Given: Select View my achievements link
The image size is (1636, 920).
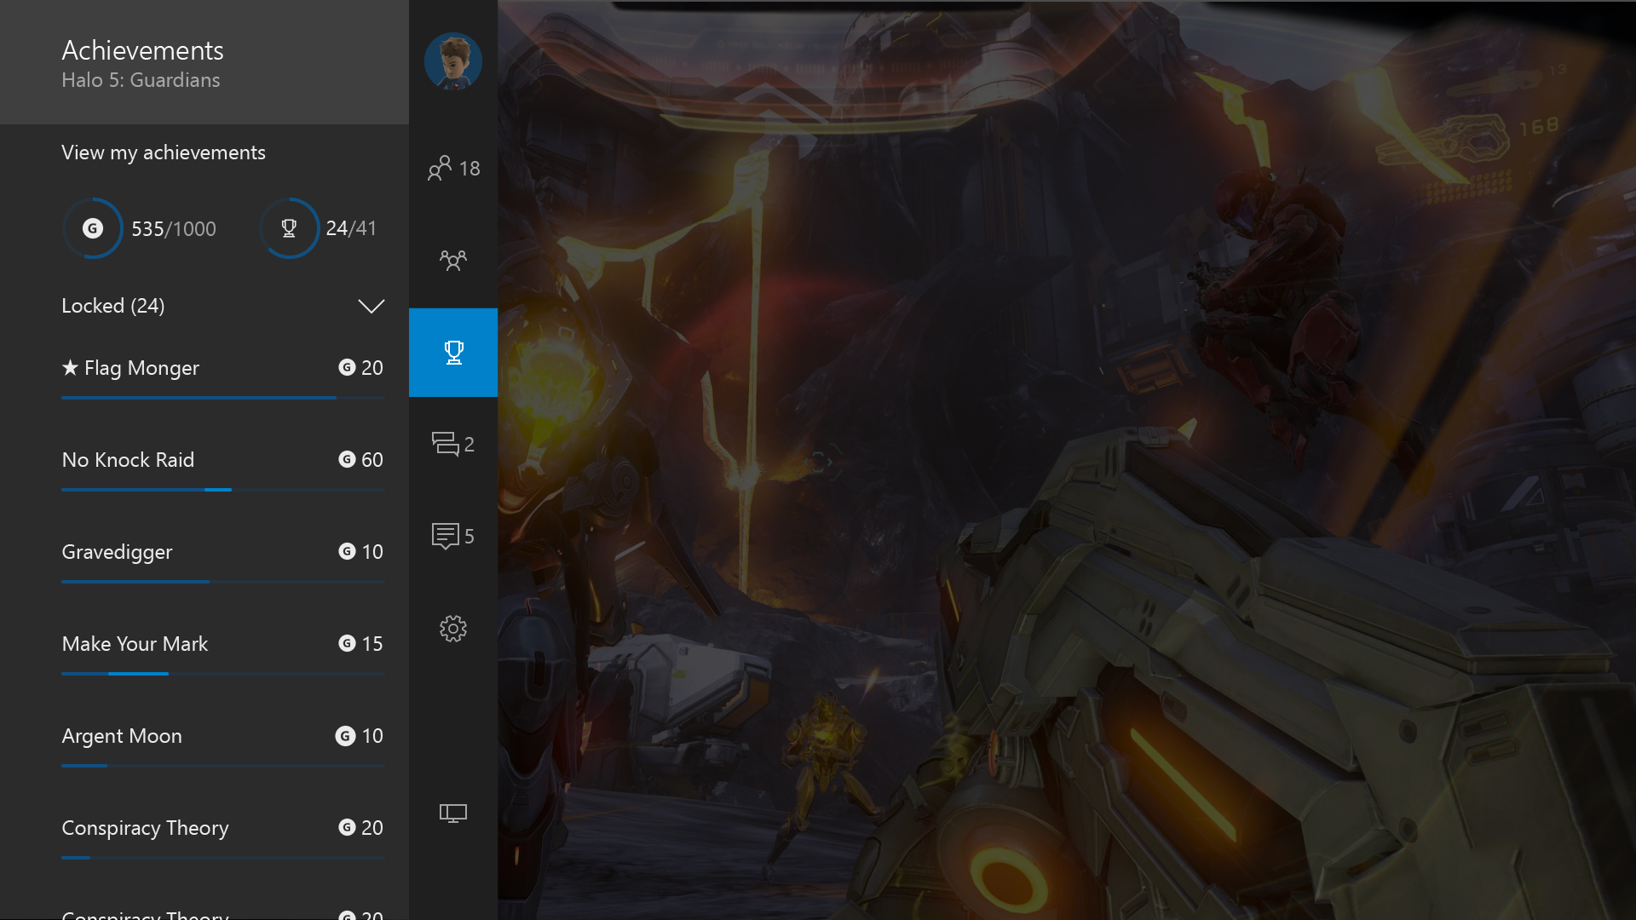Looking at the screenshot, I should (164, 152).
